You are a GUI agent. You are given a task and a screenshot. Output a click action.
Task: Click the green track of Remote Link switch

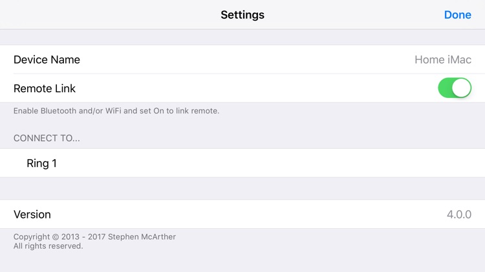click(x=445, y=88)
